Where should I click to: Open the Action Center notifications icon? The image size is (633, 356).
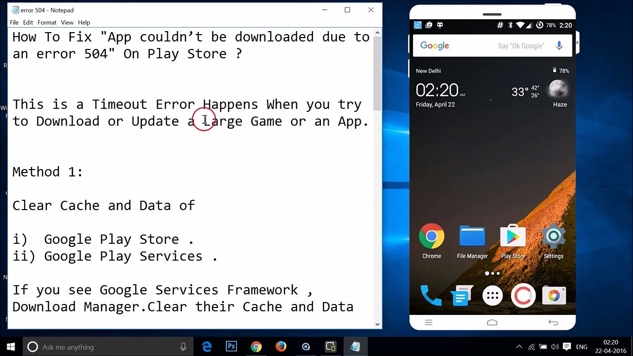click(567, 347)
